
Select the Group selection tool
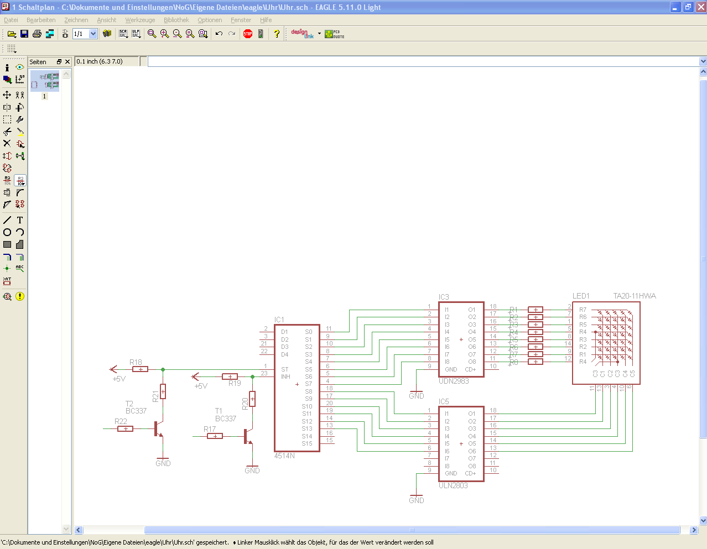coord(7,119)
